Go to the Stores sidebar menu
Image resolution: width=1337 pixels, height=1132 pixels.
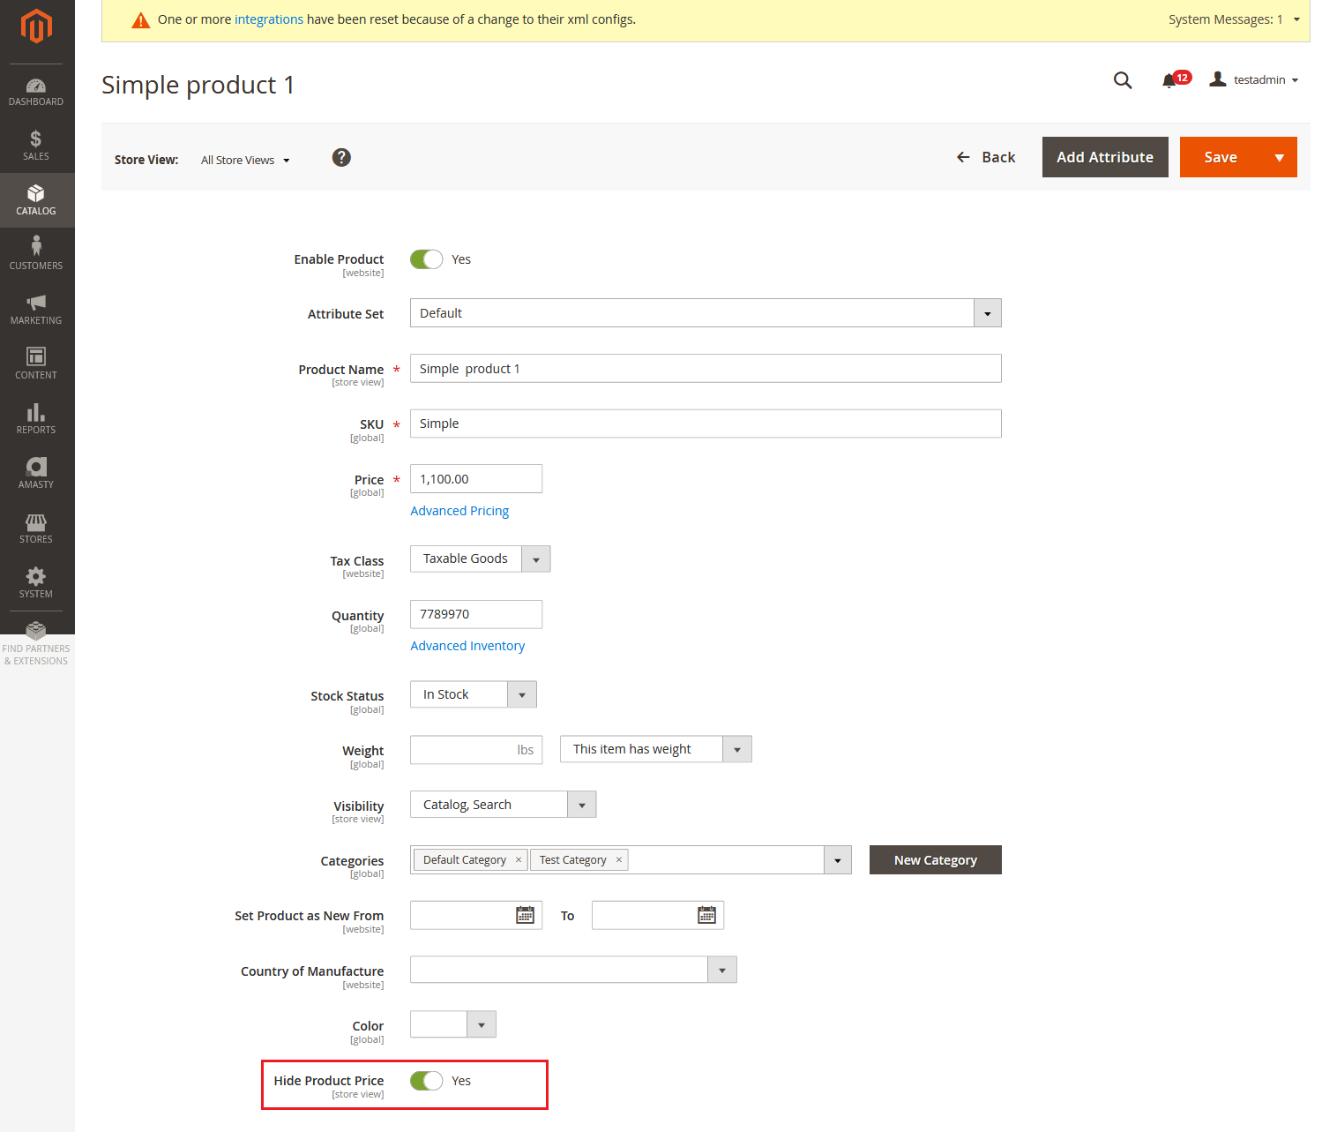click(x=36, y=528)
